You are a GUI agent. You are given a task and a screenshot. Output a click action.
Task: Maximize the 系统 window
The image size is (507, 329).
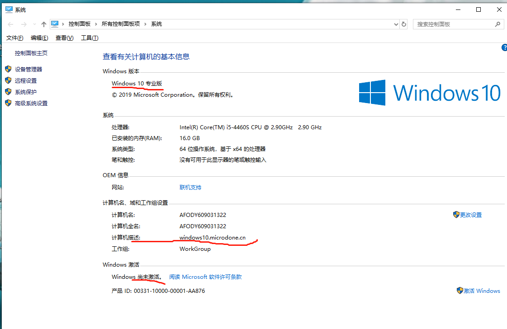(479, 9)
